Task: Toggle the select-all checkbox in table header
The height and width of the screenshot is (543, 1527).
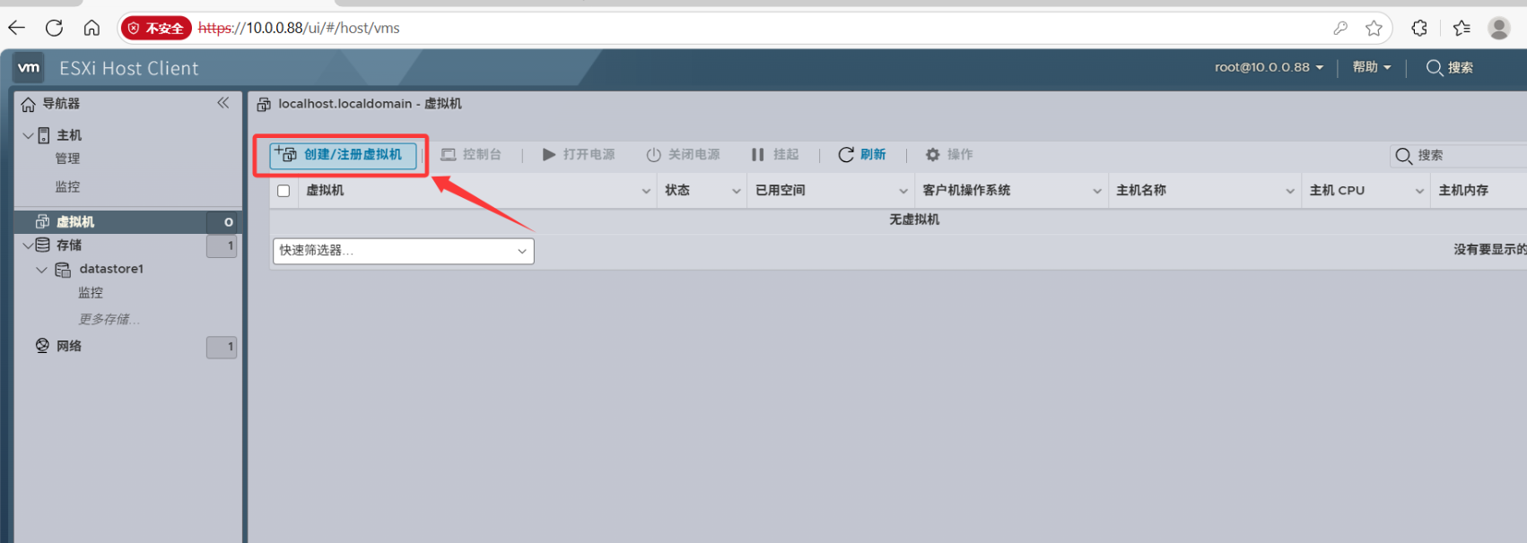Action: click(284, 191)
